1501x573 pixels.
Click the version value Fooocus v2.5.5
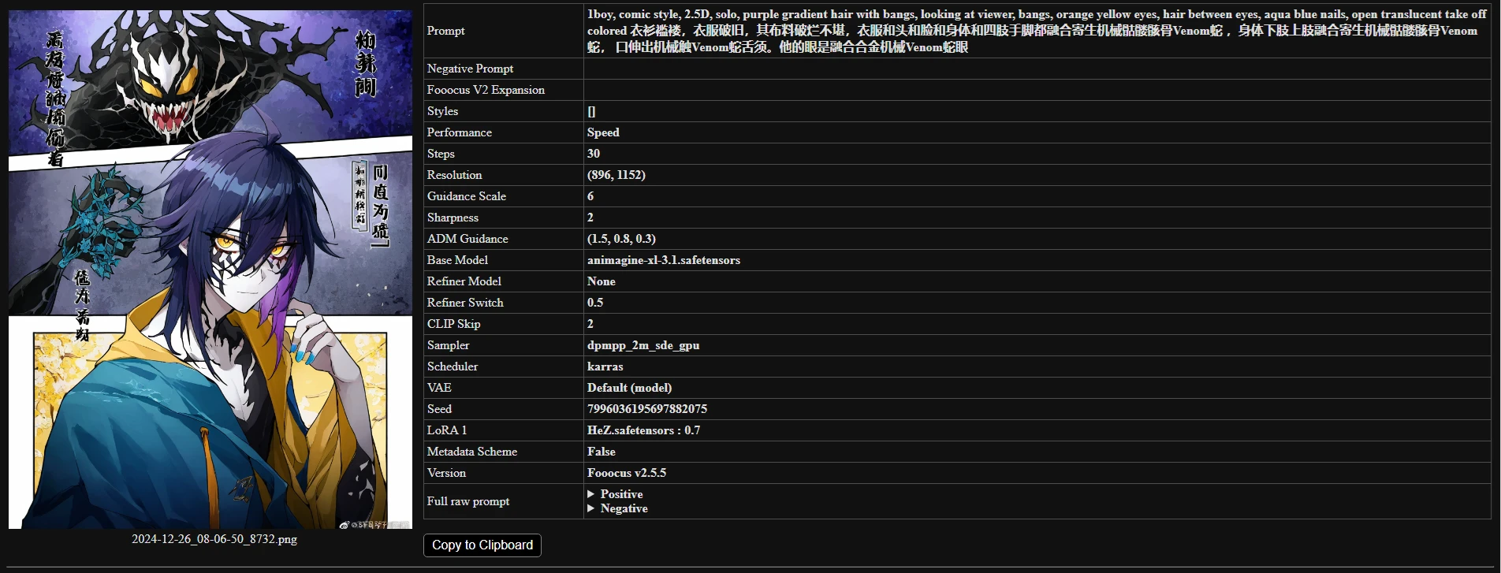pos(627,473)
